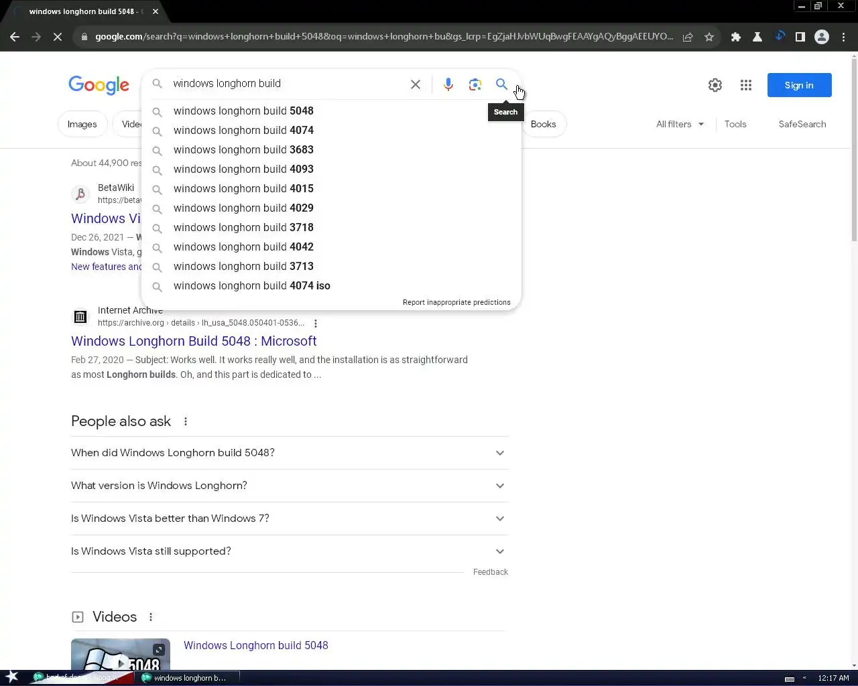Select the Images filter tab
The width and height of the screenshot is (858, 686).
pyautogui.click(x=82, y=125)
